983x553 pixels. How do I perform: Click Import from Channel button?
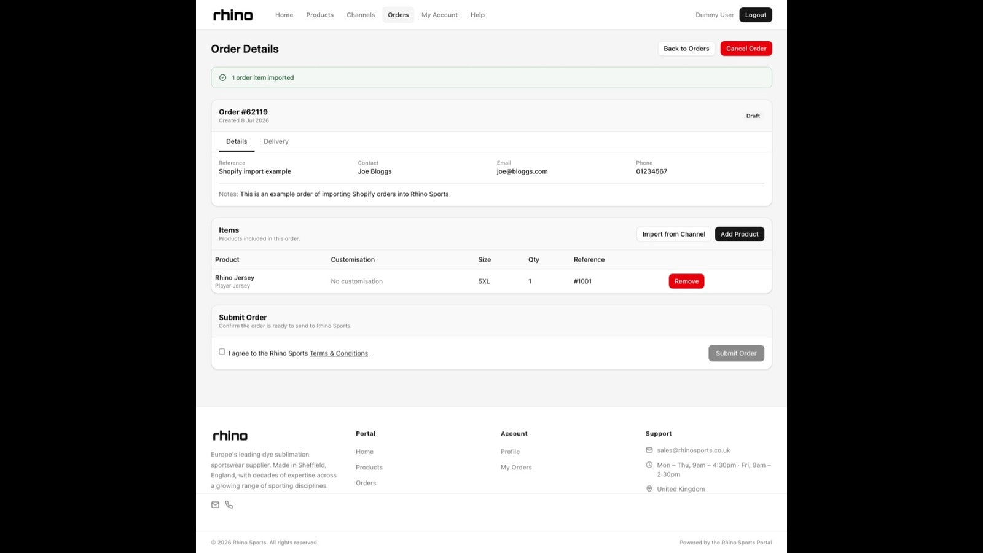coord(673,234)
